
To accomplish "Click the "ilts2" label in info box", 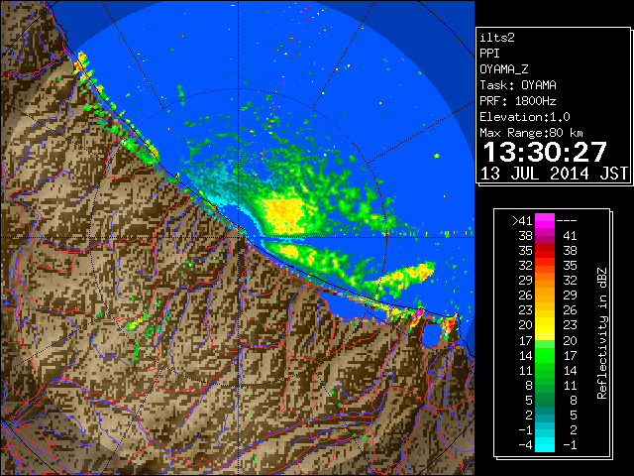I will coord(497,38).
